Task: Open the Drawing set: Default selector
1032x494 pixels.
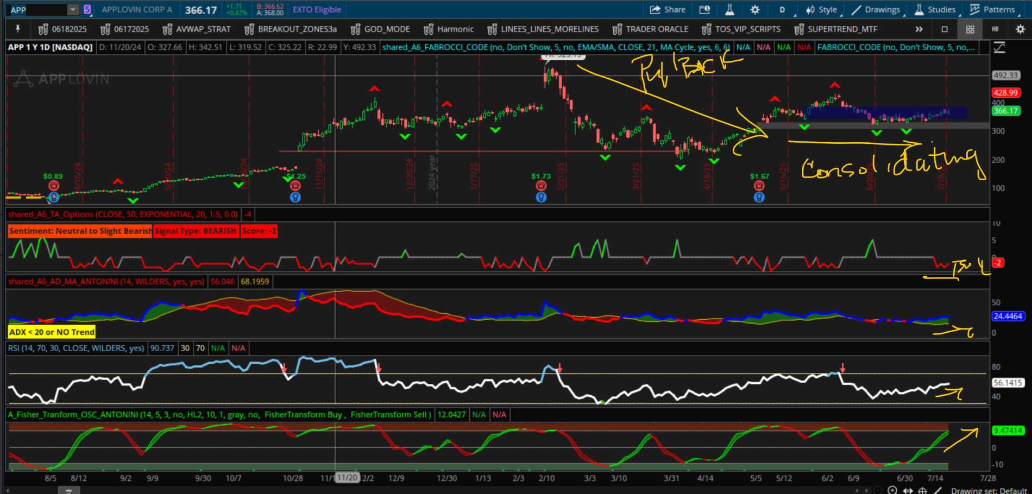Action: pos(989,490)
